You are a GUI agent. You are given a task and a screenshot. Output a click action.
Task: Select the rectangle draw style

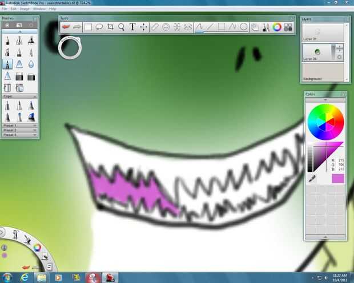pyautogui.click(x=222, y=27)
